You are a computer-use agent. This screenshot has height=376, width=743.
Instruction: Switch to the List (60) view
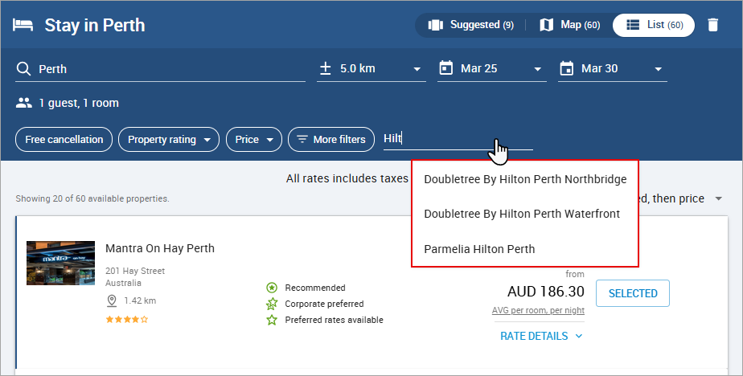pos(654,25)
